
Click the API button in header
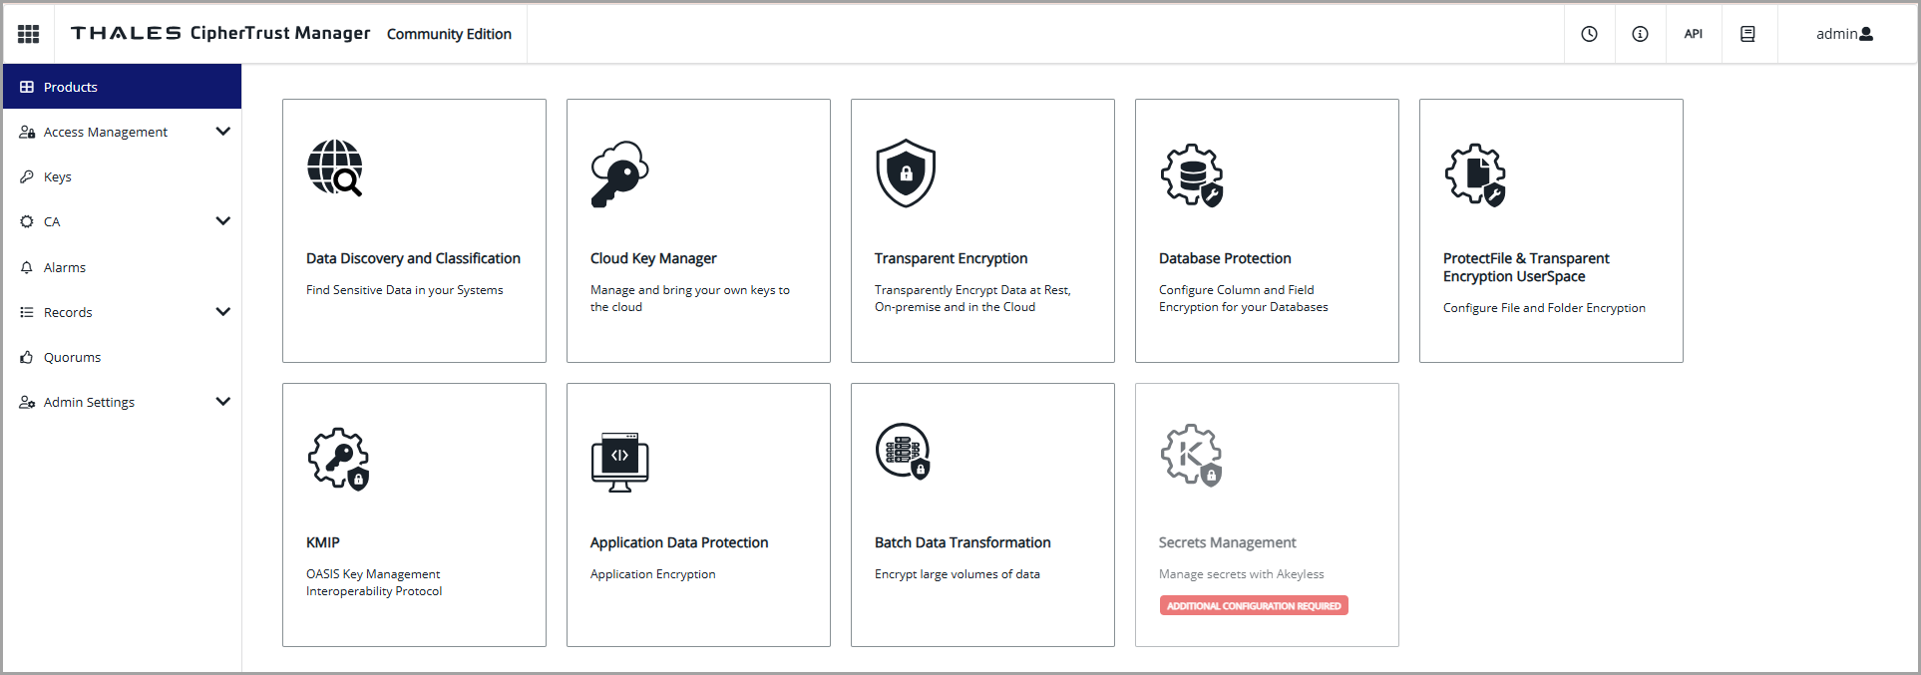(1693, 34)
